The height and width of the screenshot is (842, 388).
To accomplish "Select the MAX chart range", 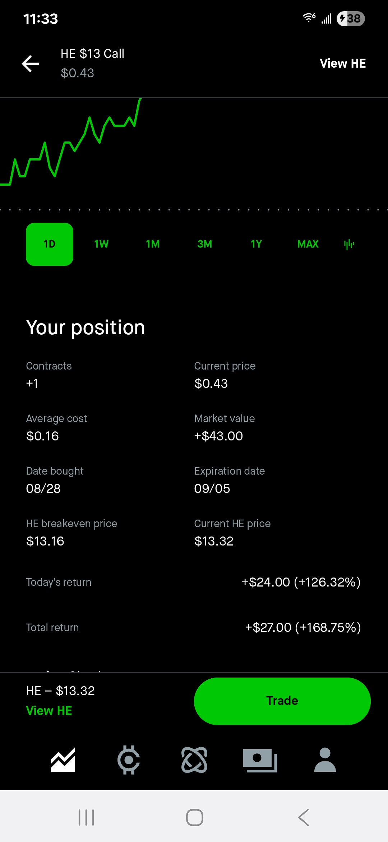I will tap(308, 244).
